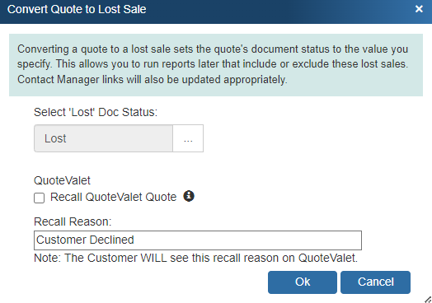The height and width of the screenshot is (303, 432).
Task: Click the green informational message box
Action: point(216,65)
